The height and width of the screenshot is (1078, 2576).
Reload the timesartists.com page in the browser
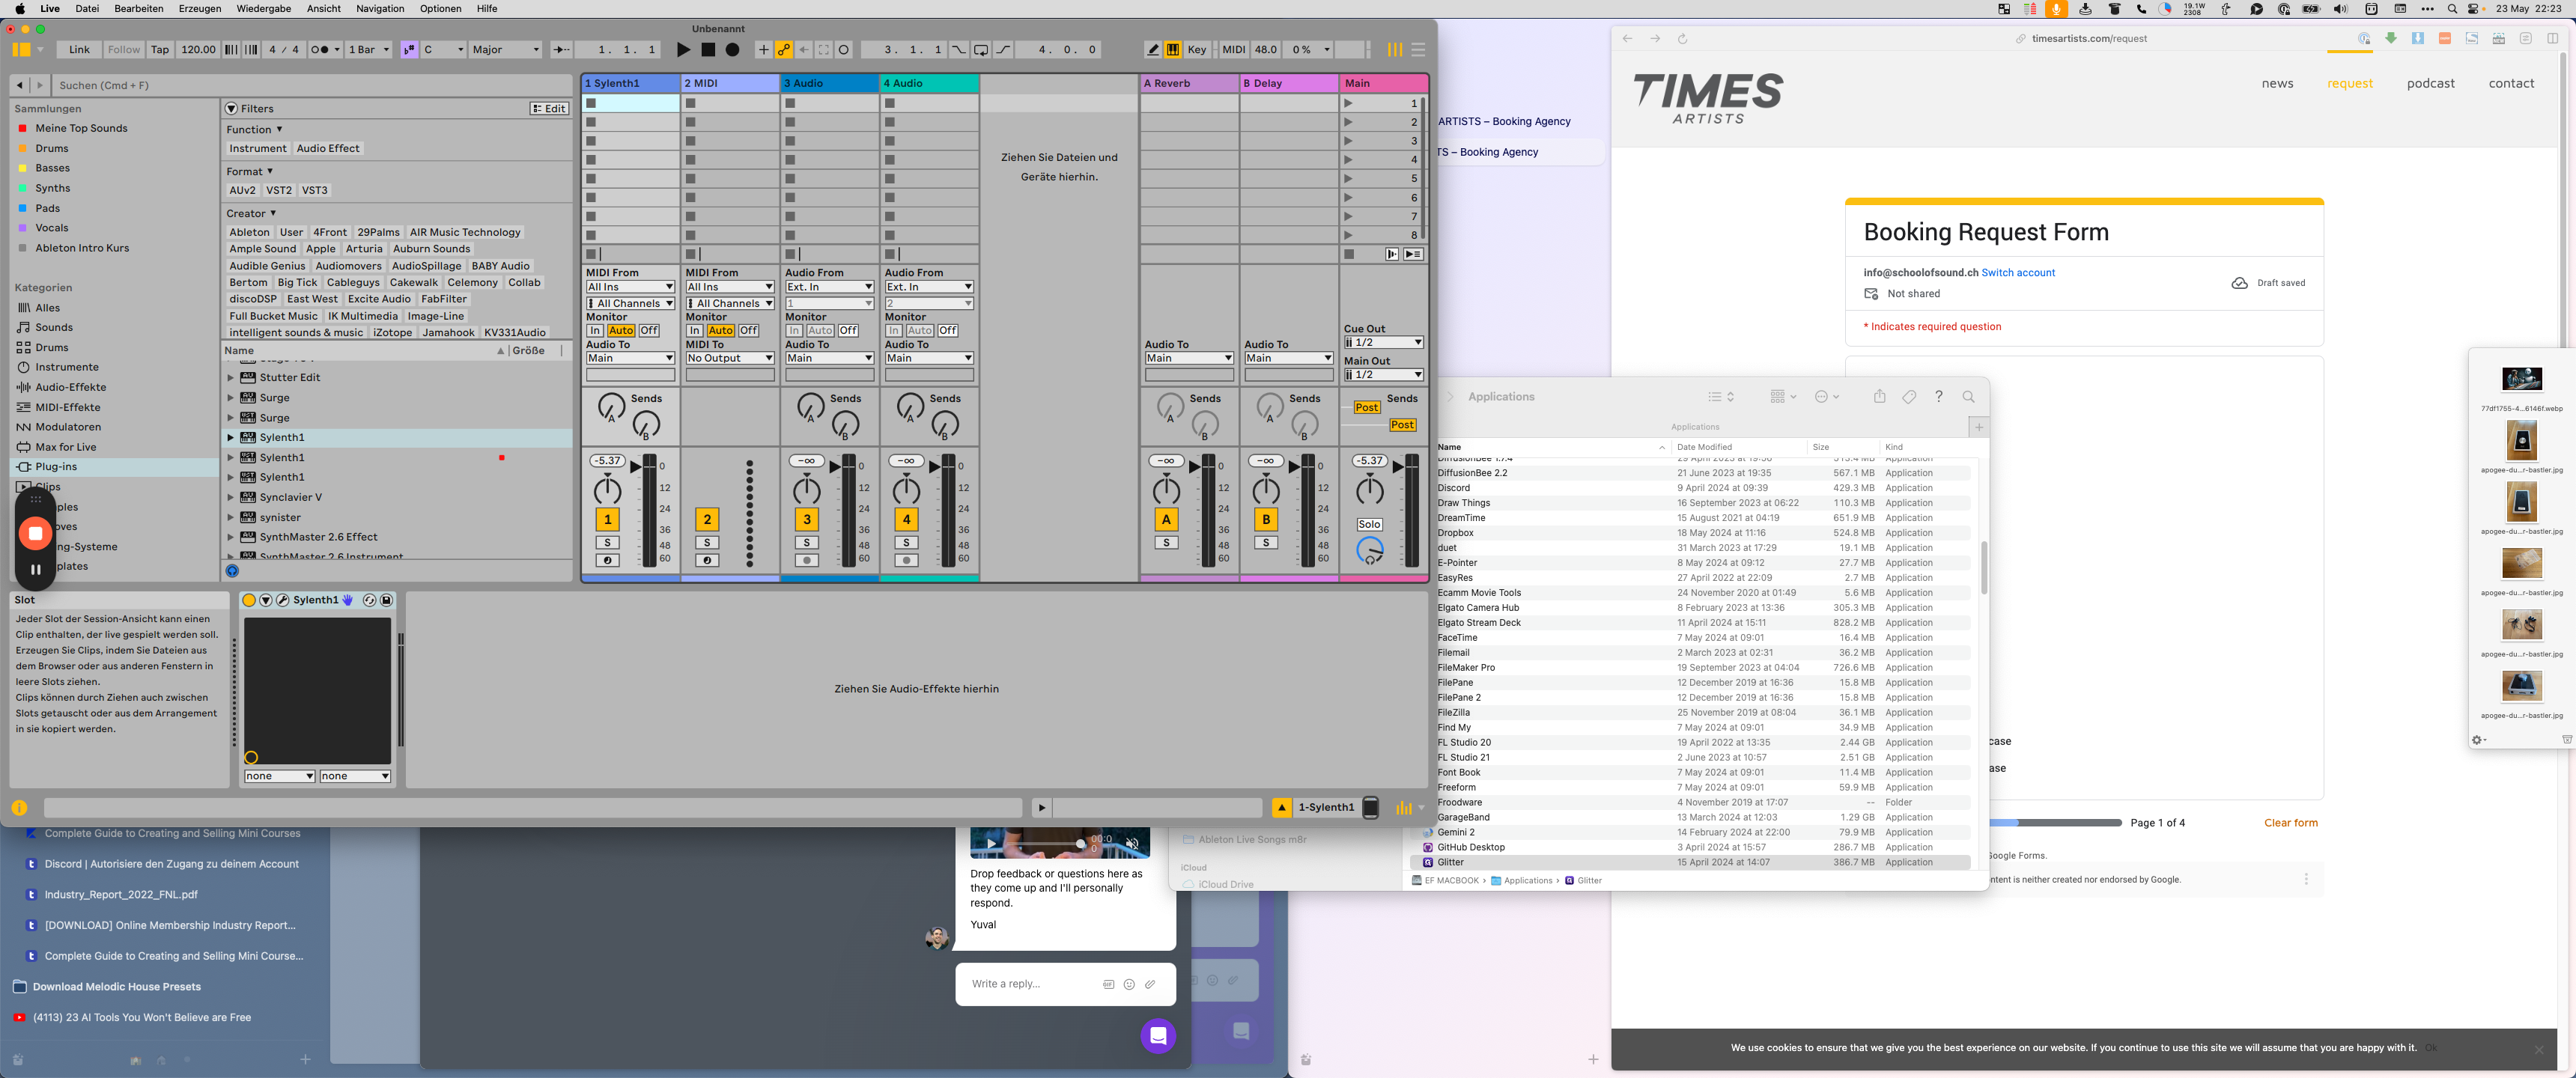coord(1682,39)
